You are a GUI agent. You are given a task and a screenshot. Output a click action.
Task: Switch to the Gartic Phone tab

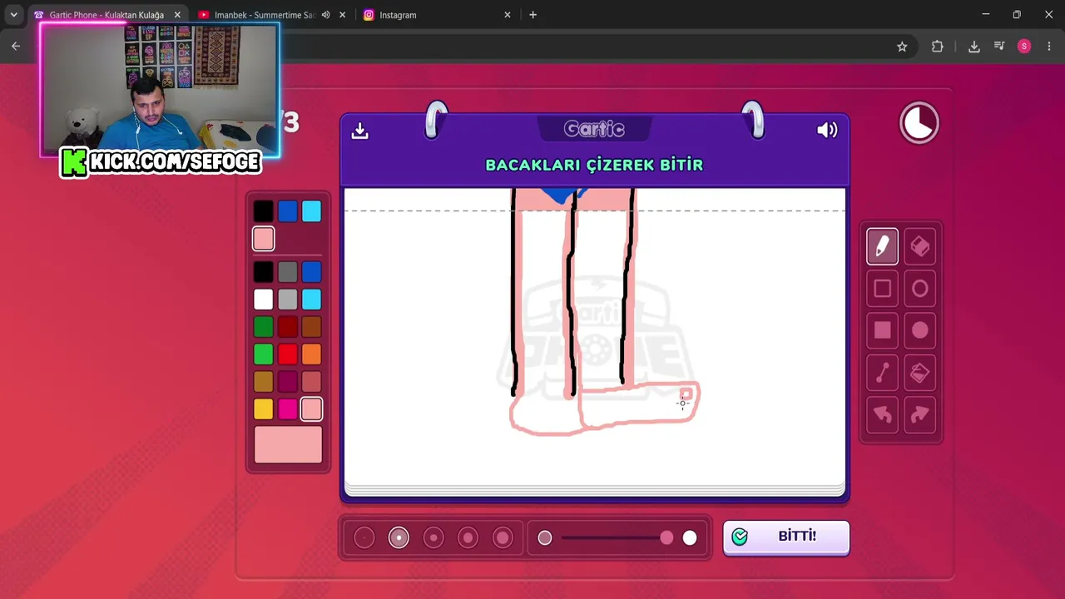click(106, 15)
